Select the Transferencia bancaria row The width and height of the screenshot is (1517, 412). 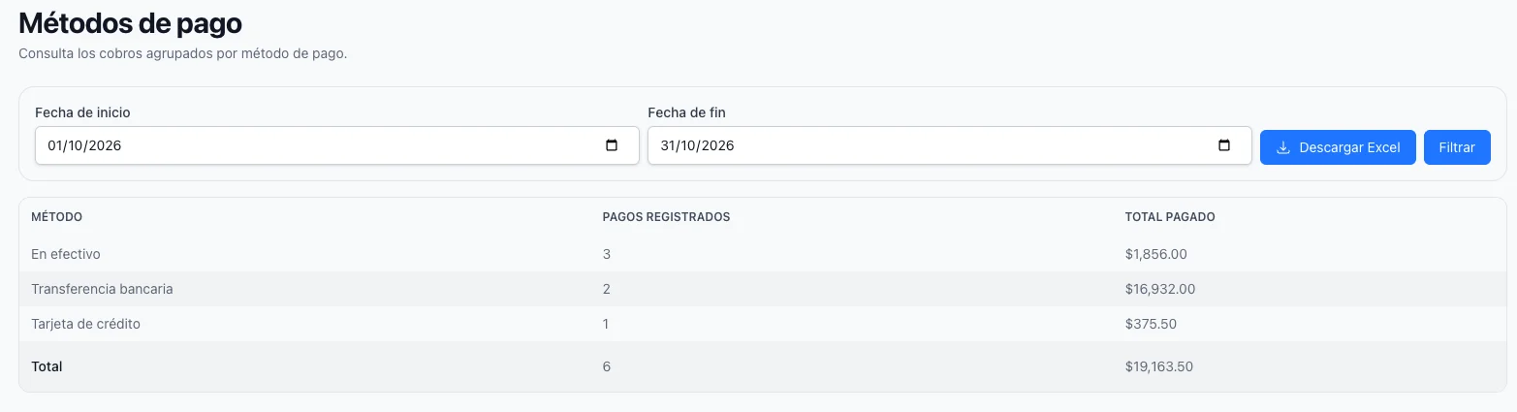(x=763, y=289)
